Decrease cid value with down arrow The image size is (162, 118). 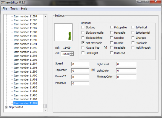[72, 55]
